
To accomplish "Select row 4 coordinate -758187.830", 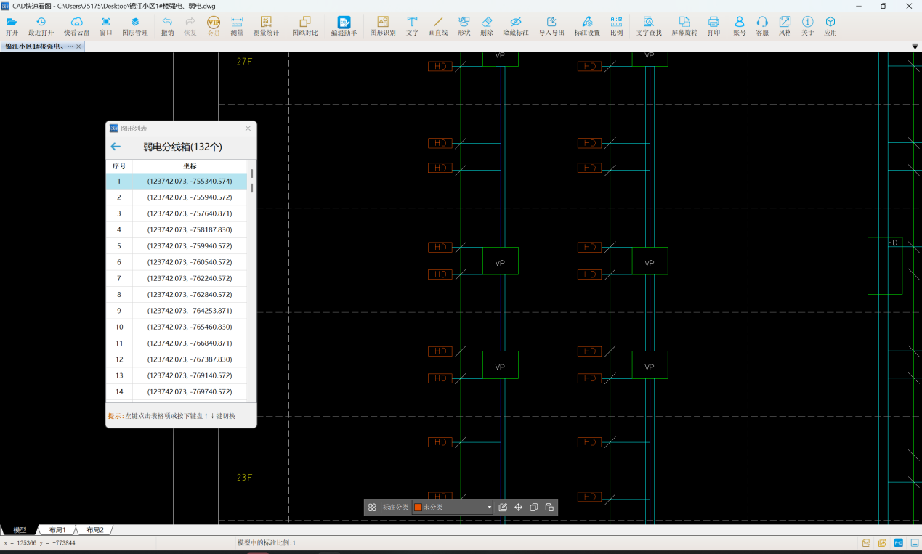I will point(177,229).
